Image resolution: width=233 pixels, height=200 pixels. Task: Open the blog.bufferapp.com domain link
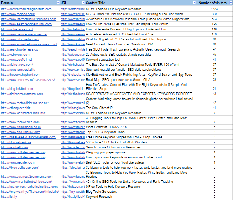(x=20, y=168)
